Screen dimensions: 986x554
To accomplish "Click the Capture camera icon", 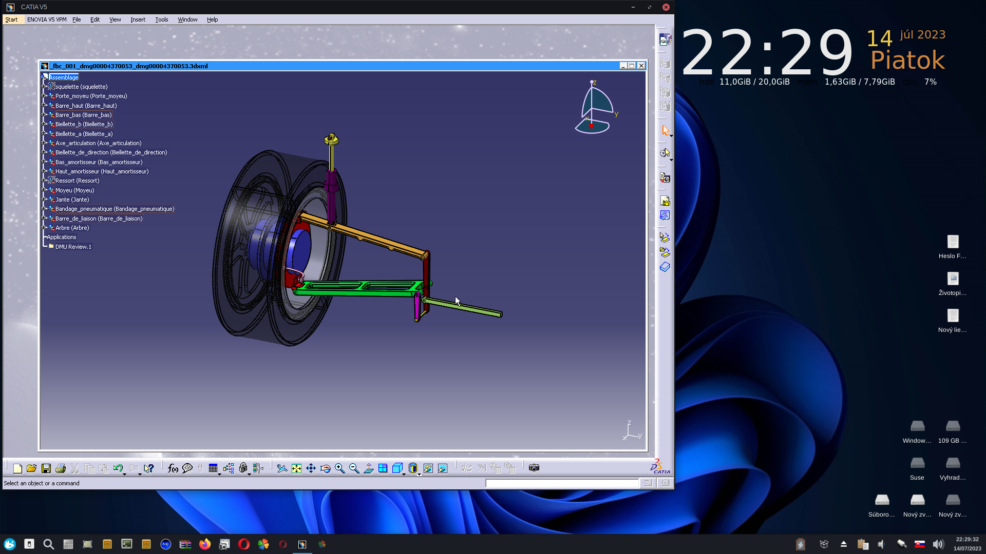I will [x=534, y=468].
